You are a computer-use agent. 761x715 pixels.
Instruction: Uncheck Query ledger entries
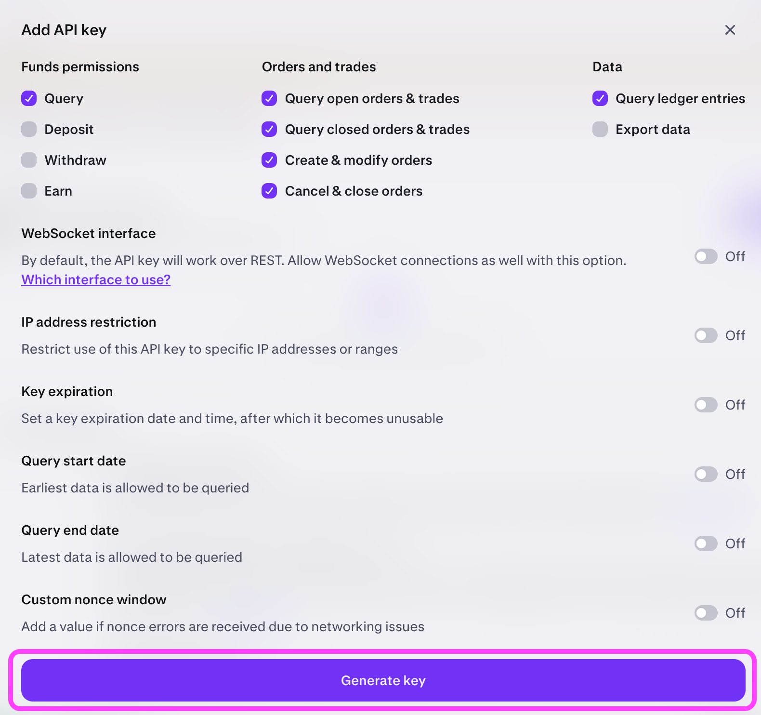tap(600, 98)
